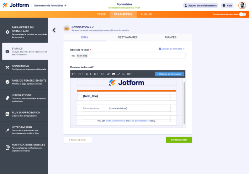Viewport: 249px width, 174px height.
Task: Click the {form_title} placeholder text
Action: point(90,96)
